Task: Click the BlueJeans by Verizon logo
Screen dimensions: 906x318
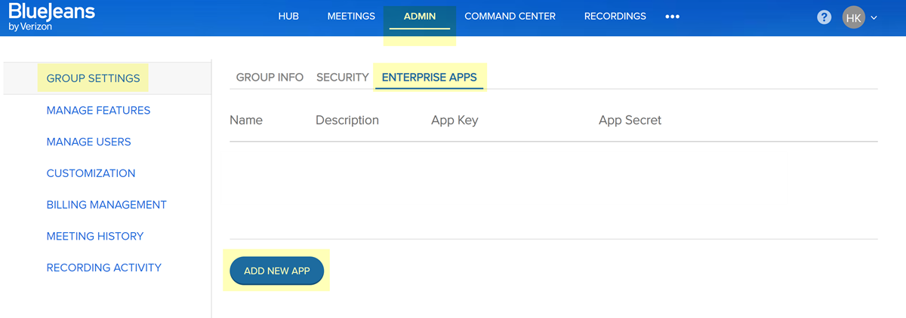Action: (52, 17)
